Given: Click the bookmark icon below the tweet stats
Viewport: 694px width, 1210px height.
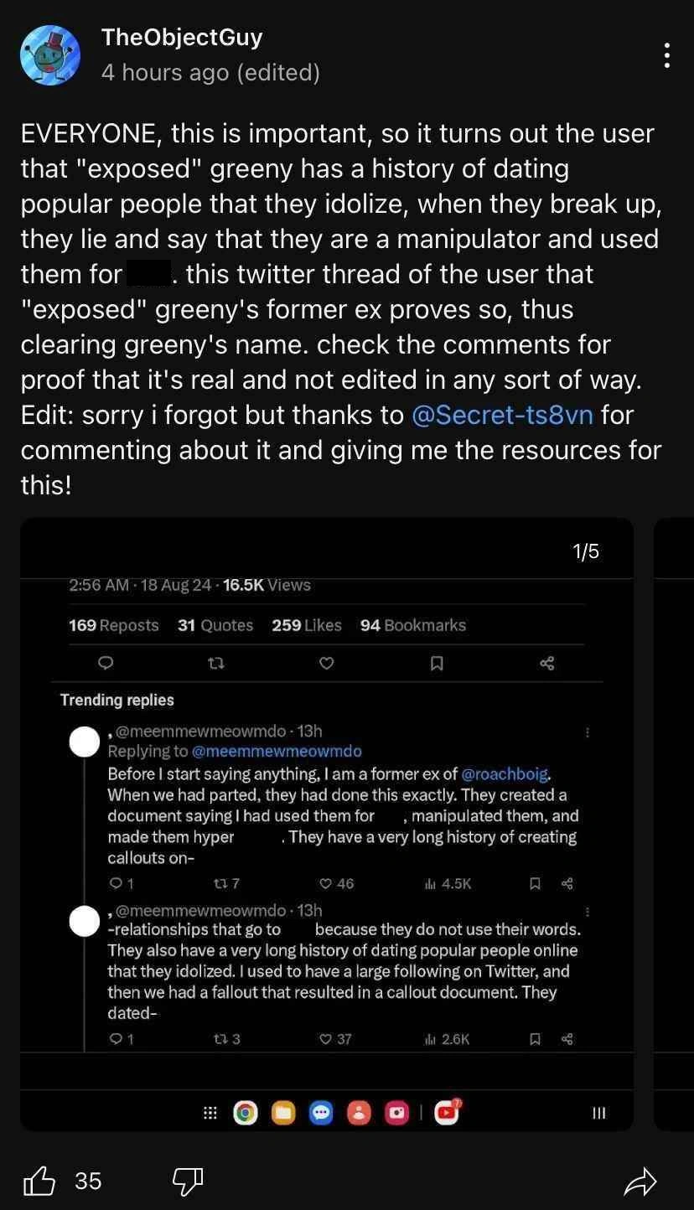Looking at the screenshot, I should pos(436,663).
